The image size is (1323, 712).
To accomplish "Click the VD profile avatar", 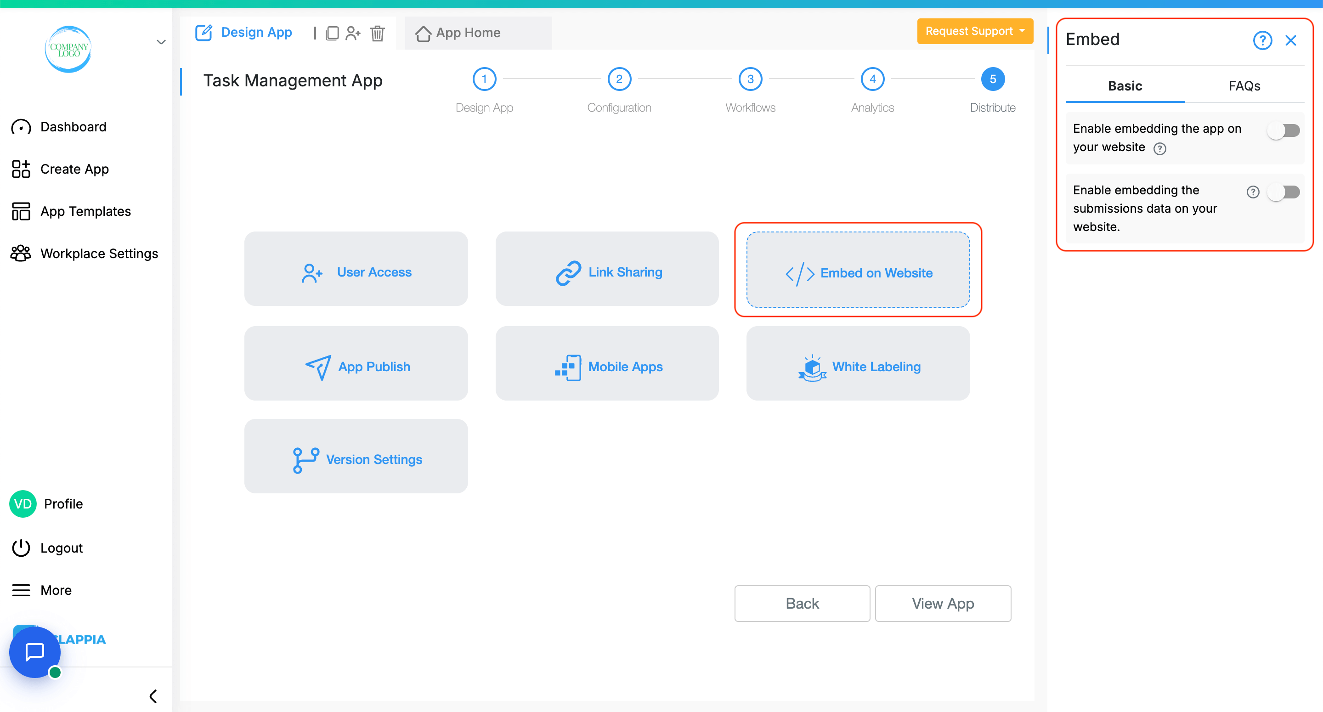I will click(23, 503).
